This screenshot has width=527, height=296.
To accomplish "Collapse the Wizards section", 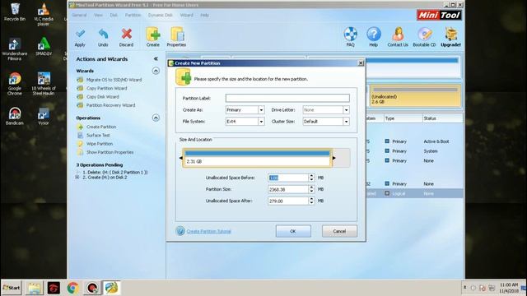I will 156,71.
